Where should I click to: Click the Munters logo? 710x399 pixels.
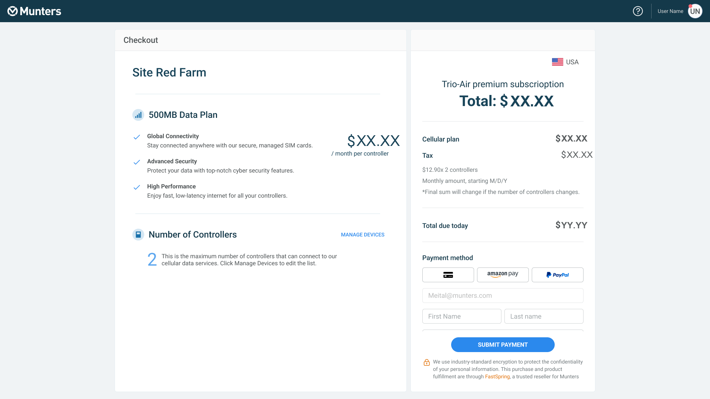[34, 11]
